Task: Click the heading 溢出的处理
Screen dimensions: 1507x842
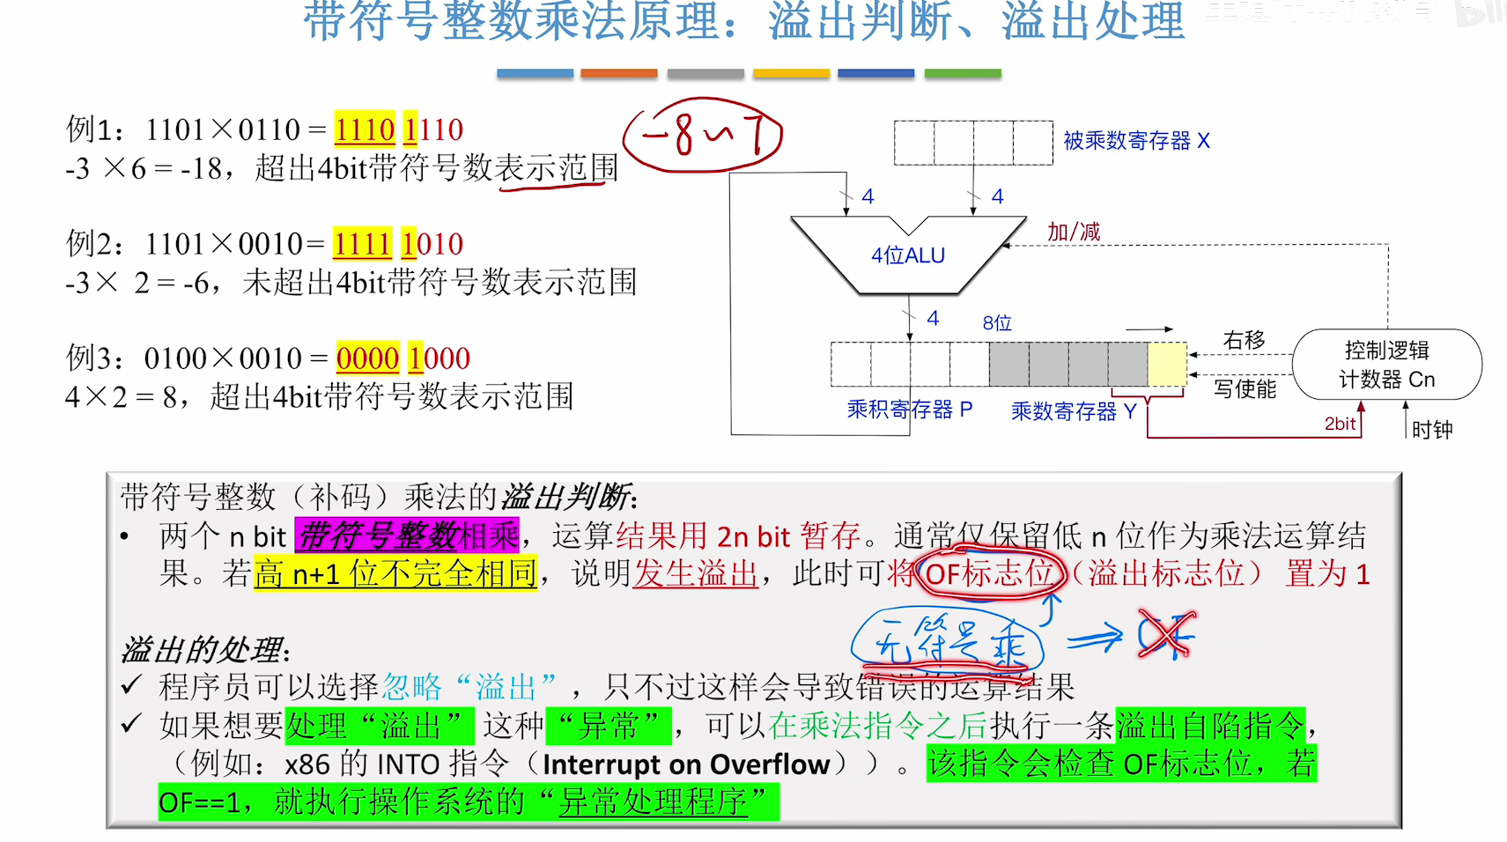Action: click(204, 650)
